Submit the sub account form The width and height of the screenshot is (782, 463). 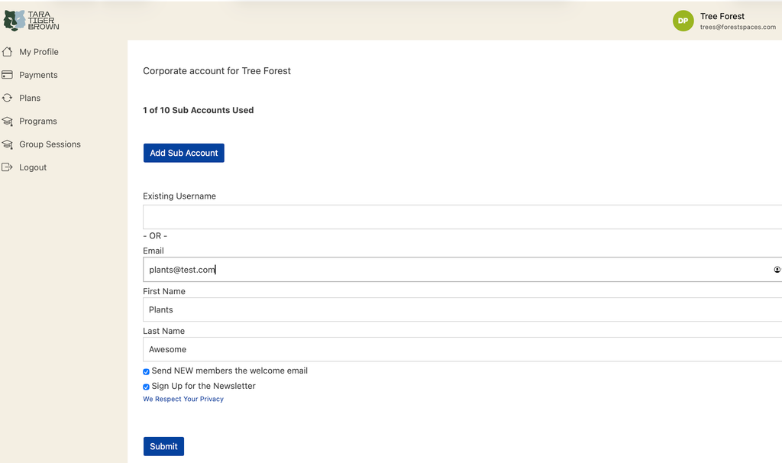coord(163,446)
